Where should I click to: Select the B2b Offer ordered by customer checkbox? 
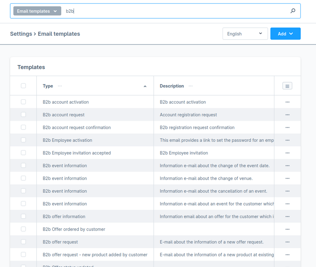tap(23, 229)
